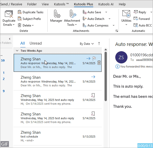This screenshot has width=153, height=148.
Task: Open the Auto Save dropdown
Action: 106,12
